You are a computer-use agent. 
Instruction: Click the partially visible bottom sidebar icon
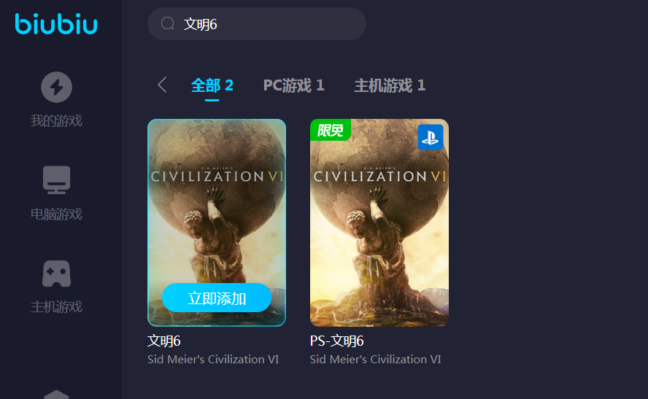pos(57,394)
